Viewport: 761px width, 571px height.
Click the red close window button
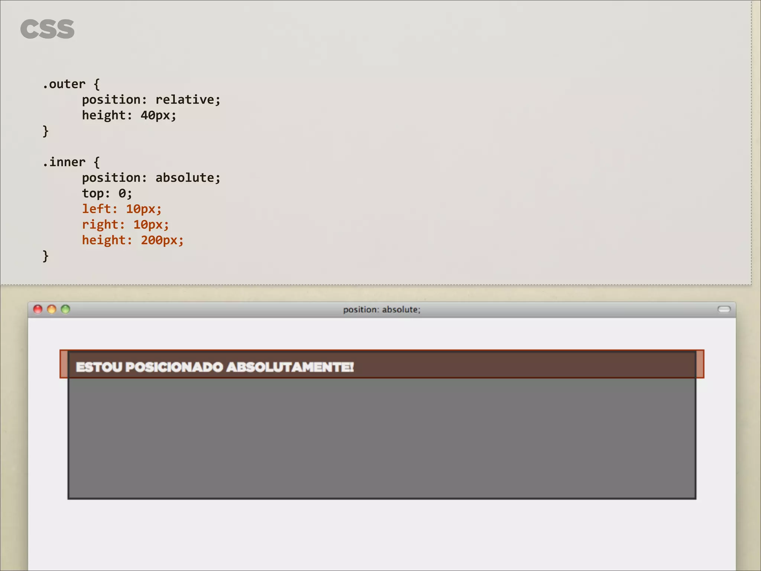(38, 309)
